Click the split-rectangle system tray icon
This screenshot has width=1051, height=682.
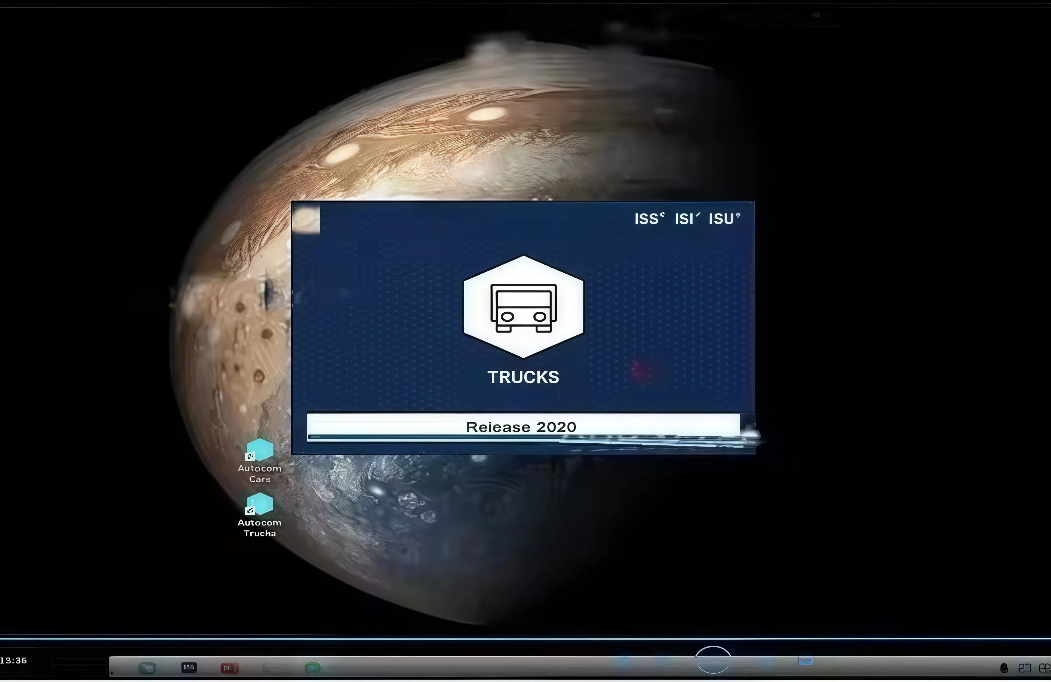coord(1025,668)
